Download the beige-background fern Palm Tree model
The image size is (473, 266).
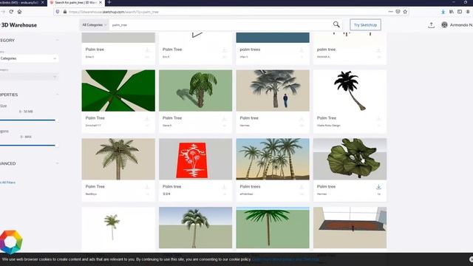point(147,187)
